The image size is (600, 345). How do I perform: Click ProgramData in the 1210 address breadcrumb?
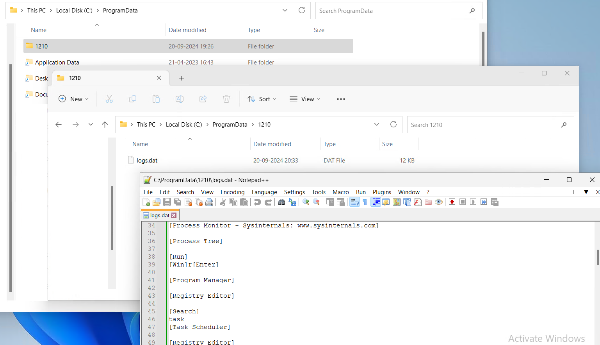(x=230, y=125)
